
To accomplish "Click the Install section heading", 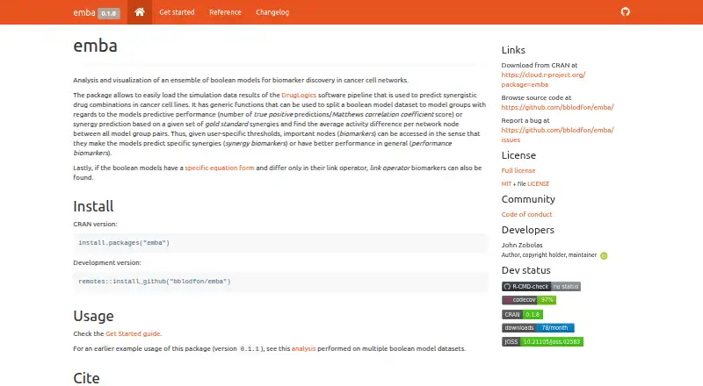I will click(93, 206).
